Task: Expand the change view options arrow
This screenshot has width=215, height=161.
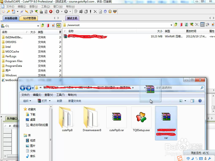Action: point(185,101)
